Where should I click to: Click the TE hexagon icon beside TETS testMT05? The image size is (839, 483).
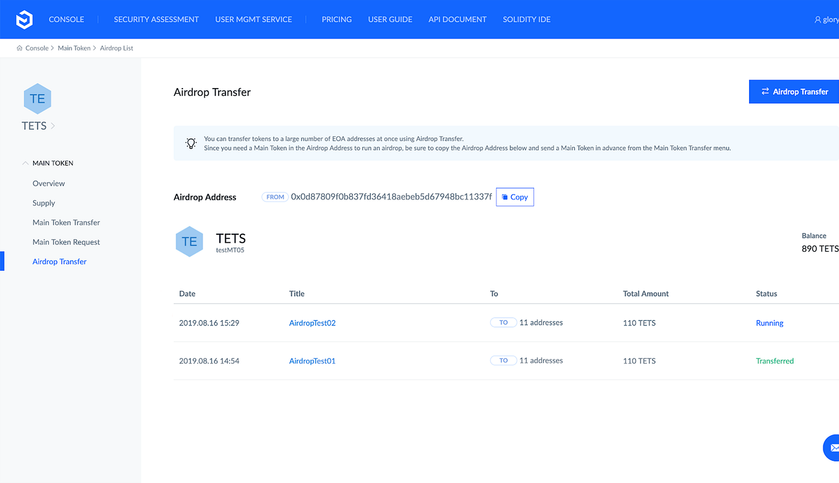click(189, 242)
